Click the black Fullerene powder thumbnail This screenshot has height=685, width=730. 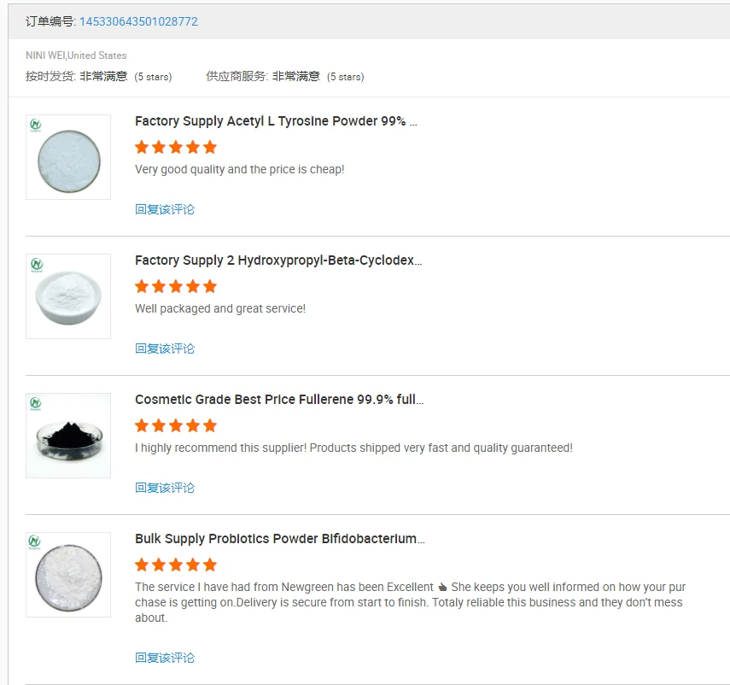click(x=68, y=436)
